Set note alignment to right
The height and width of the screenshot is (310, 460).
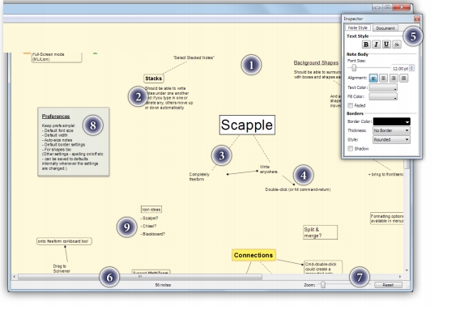(x=394, y=79)
